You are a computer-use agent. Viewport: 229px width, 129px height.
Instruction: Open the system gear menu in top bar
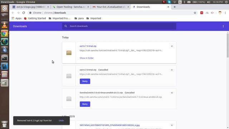click(x=226, y=2)
